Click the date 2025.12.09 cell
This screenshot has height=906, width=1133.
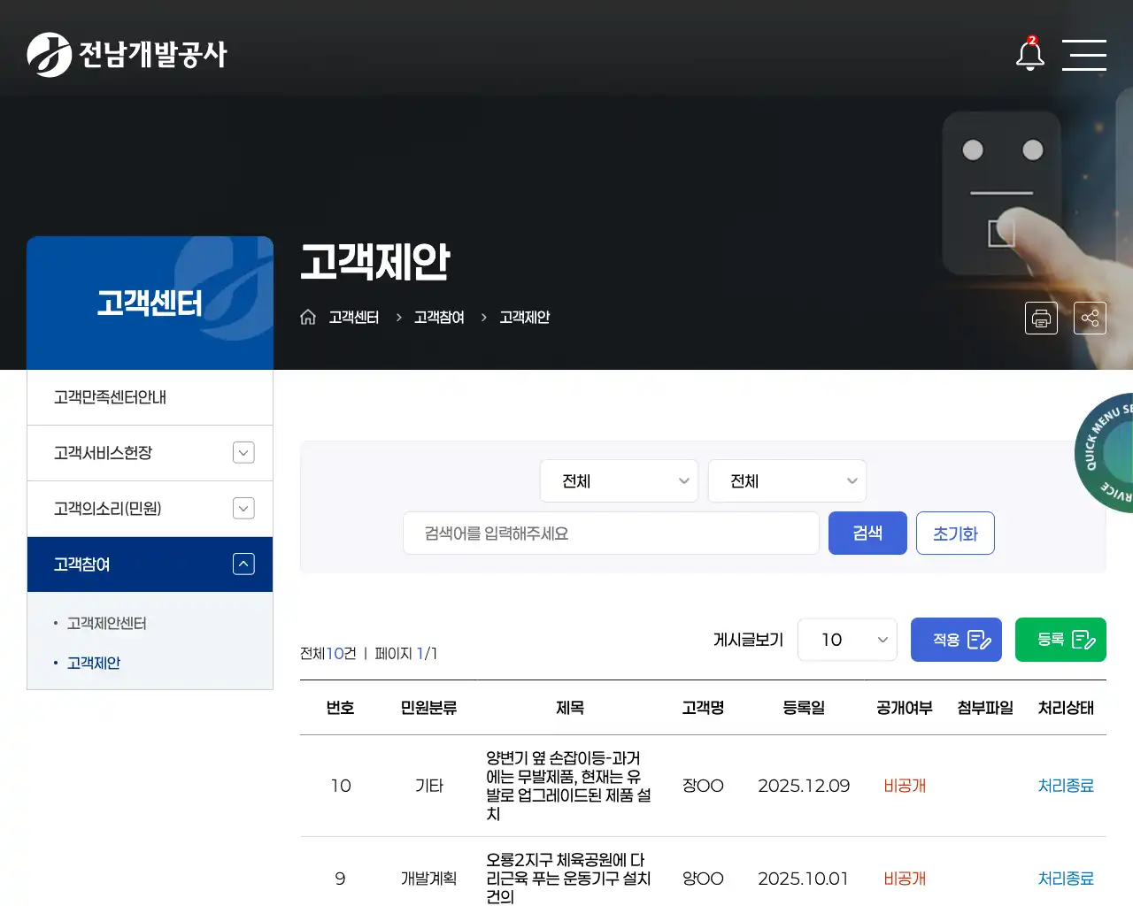click(x=804, y=785)
